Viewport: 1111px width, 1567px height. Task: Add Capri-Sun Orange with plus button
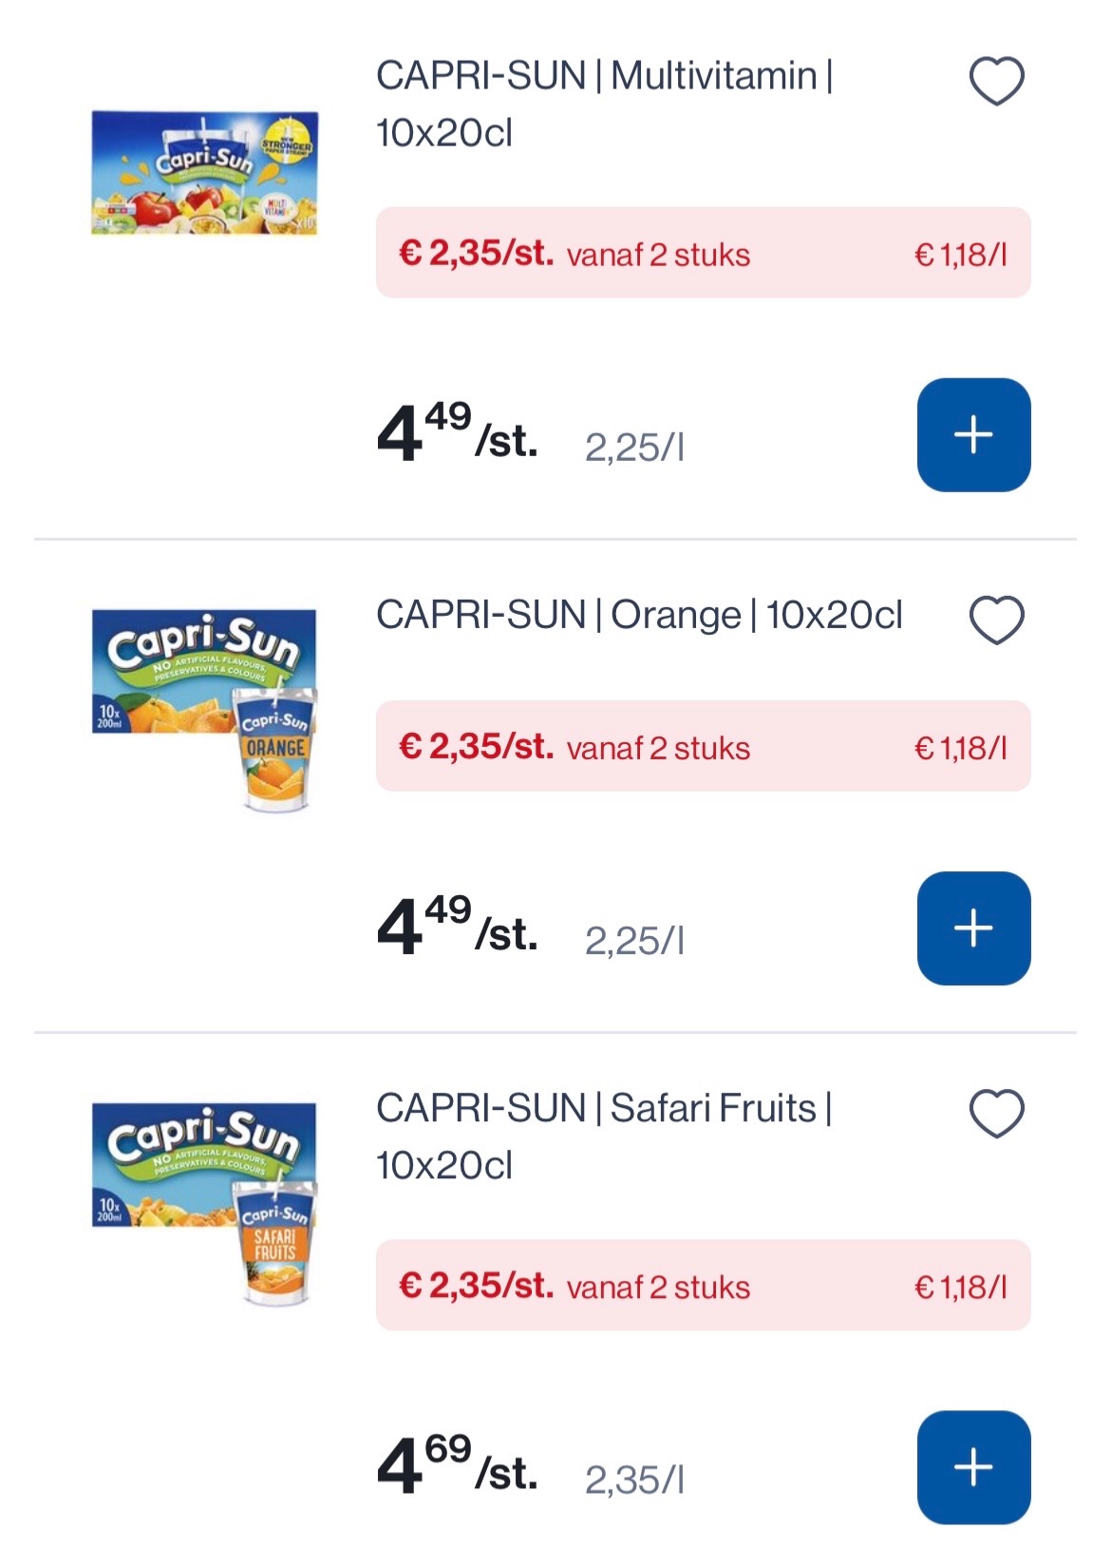point(973,928)
